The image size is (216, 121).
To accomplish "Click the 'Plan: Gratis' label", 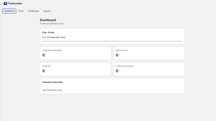I will [48, 33].
